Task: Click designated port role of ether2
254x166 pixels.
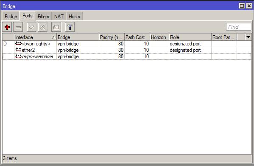Action: tap(185, 50)
